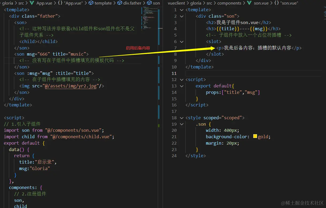
Task: Click the div class="father" opening tag
Action: click(x=35, y=16)
